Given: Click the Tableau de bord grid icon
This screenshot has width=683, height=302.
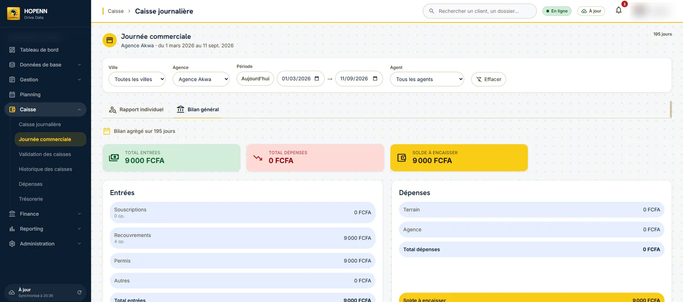Looking at the screenshot, I should [12, 50].
